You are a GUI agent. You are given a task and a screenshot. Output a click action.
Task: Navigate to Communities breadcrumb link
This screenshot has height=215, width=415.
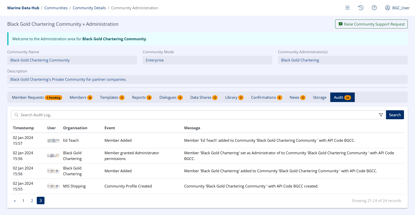click(x=56, y=8)
